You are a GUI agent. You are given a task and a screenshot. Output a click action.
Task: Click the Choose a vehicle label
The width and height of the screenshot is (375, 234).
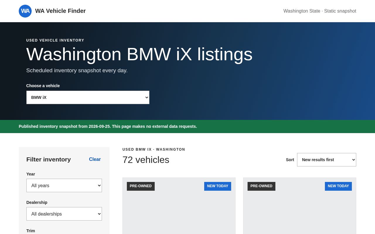click(x=43, y=86)
